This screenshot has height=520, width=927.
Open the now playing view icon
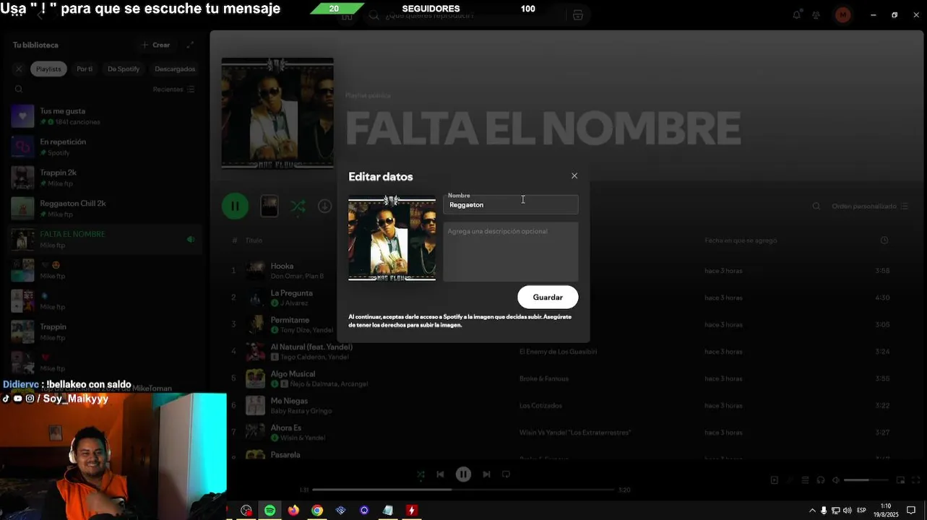774,480
